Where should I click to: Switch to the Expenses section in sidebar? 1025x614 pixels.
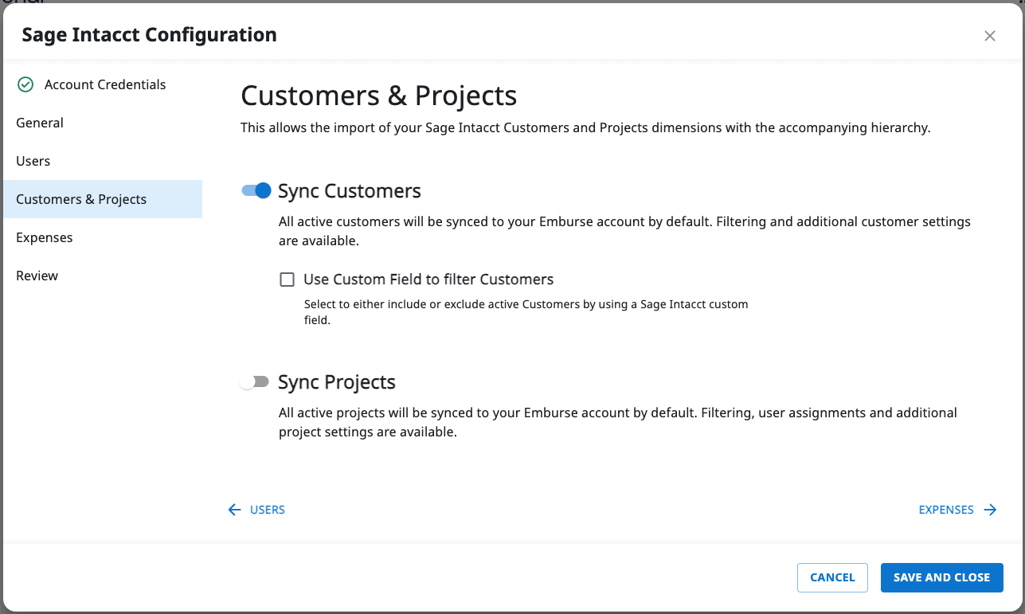coord(103,237)
